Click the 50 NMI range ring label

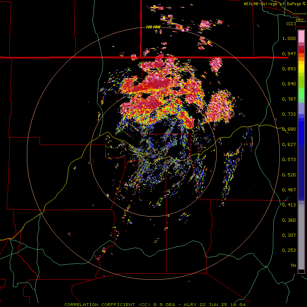pyautogui.click(x=153, y=90)
